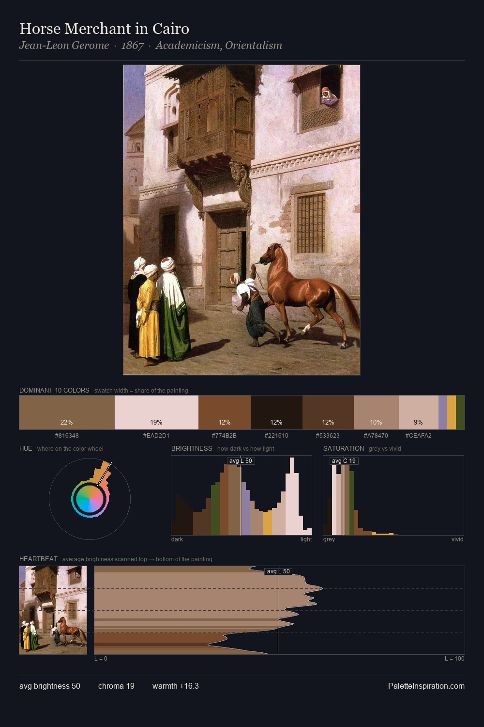Select the #774B2B swatch at 12%

[225, 412]
